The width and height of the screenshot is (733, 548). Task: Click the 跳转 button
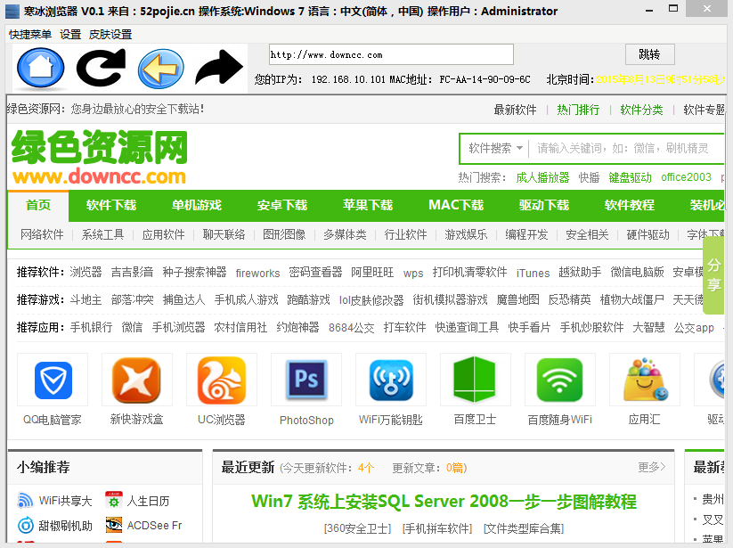click(649, 53)
